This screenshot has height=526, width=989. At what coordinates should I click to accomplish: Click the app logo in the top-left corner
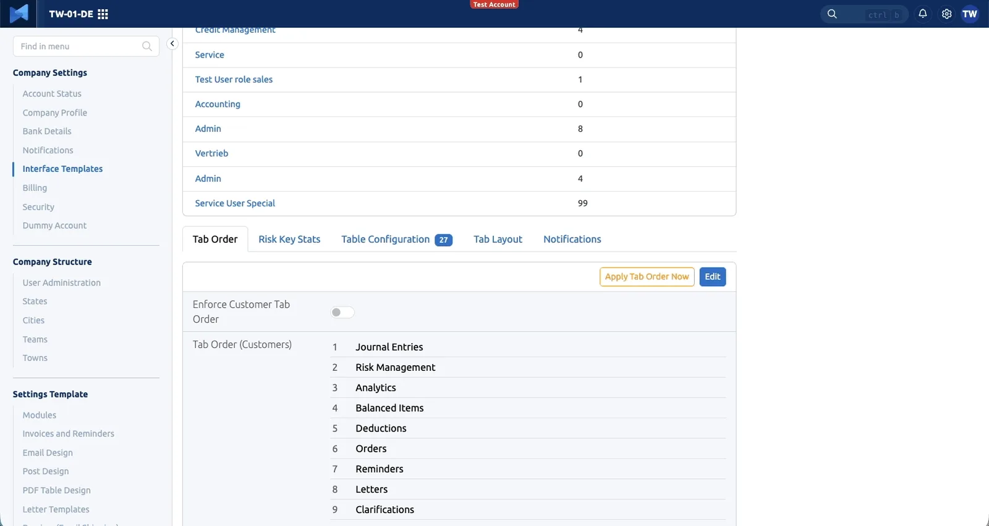click(19, 14)
